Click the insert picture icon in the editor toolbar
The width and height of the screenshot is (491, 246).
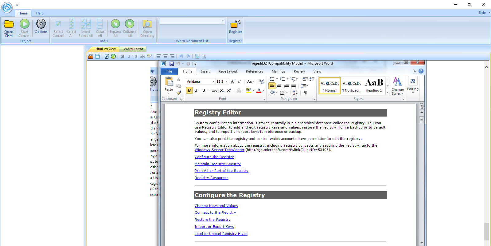pyautogui.click(x=204, y=56)
